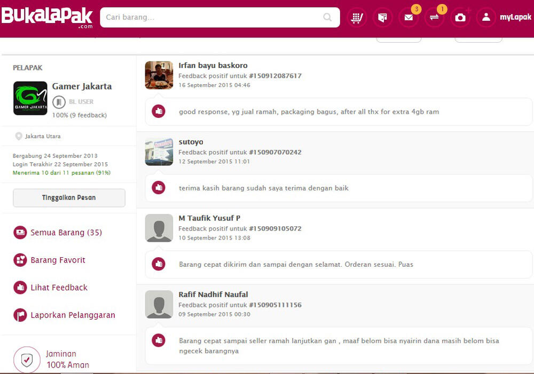Image resolution: width=534 pixels, height=374 pixels.
Task: Click 'Login Terakhir 22 September 2015' text
Action: tap(60, 164)
